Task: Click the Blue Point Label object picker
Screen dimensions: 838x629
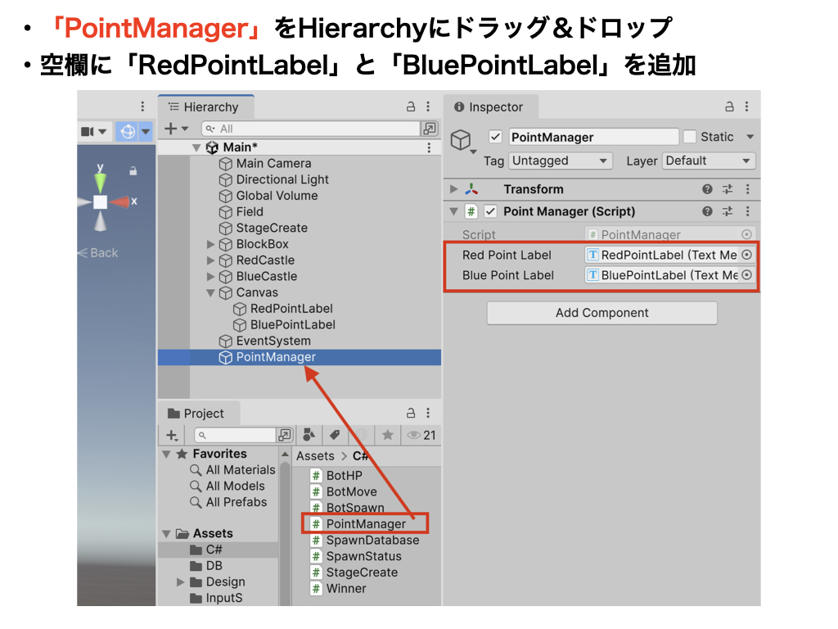Action: pos(747,275)
